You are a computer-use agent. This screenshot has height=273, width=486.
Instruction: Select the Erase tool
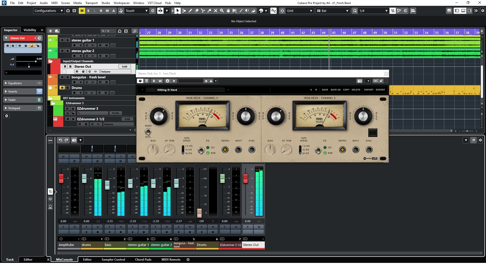pyautogui.click(x=197, y=11)
